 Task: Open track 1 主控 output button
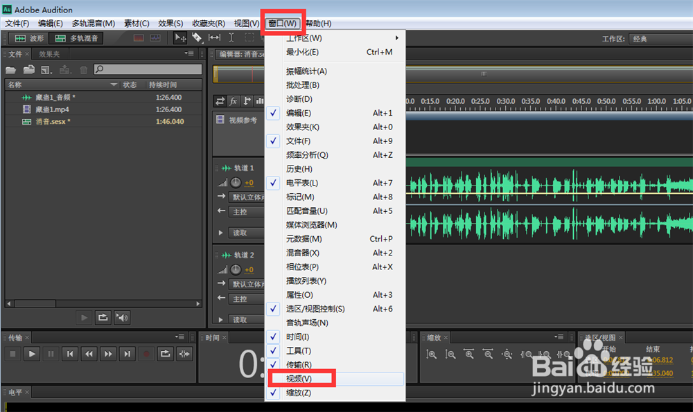[x=247, y=212]
